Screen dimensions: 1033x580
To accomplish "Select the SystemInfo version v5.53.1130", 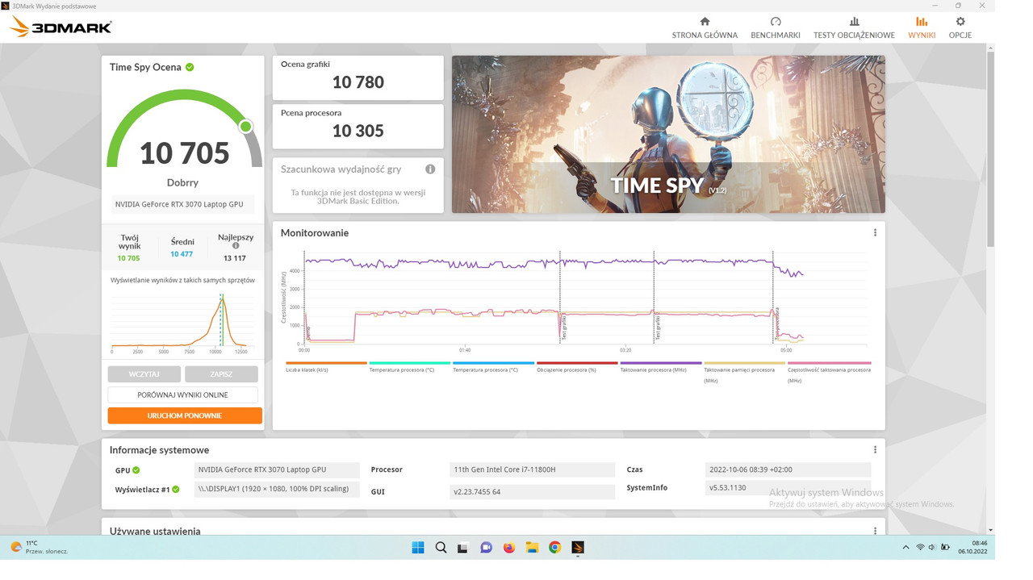I will (x=788, y=487).
